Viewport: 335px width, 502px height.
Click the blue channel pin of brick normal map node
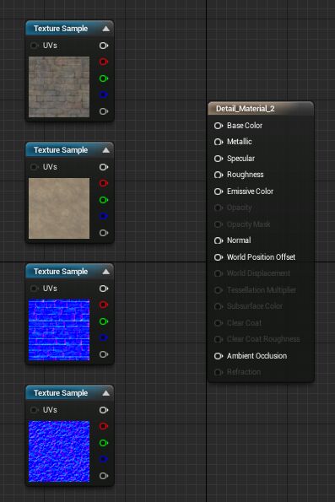[x=104, y=337]
